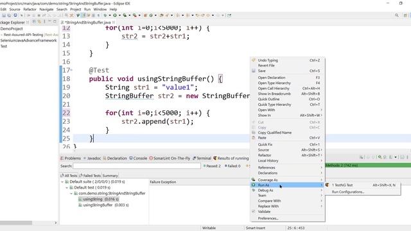Choose Run Configurations... from submenu

tap(362, 192)
